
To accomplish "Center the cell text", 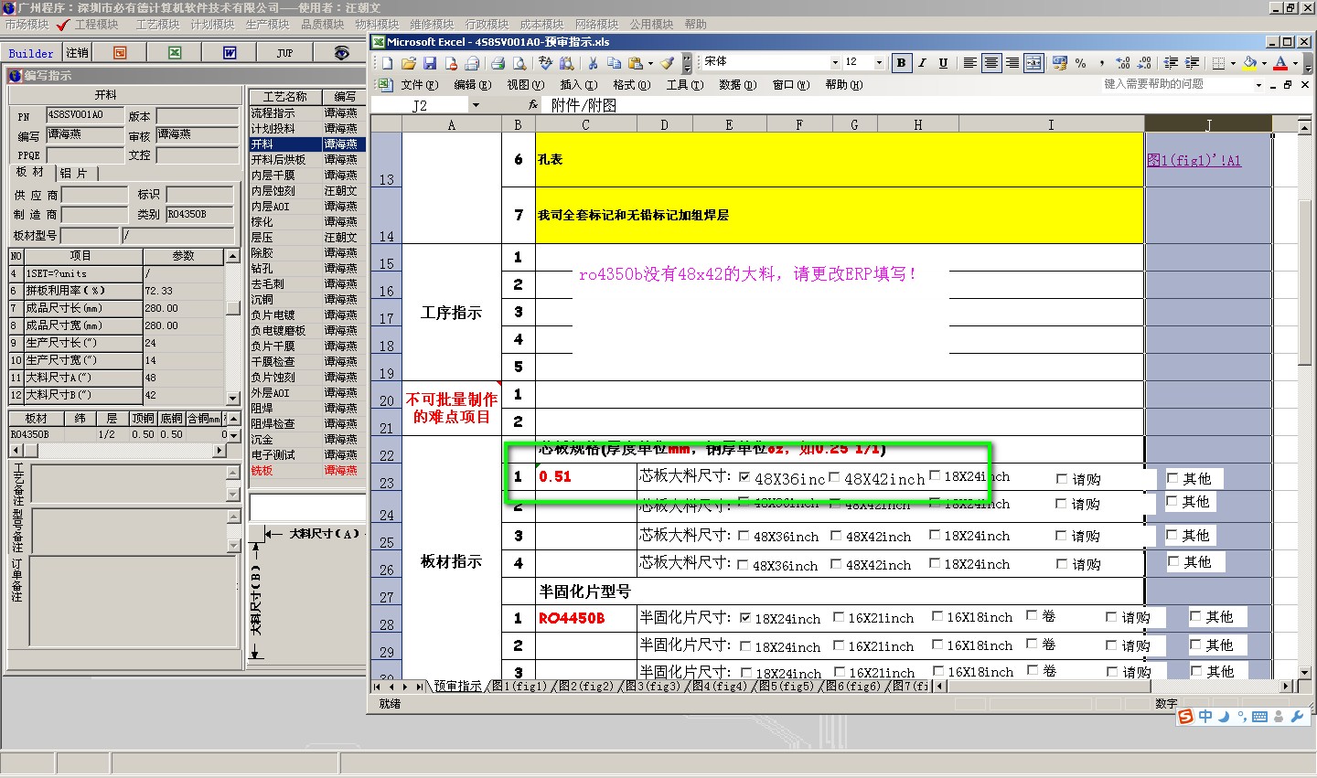I will point(991,63).
